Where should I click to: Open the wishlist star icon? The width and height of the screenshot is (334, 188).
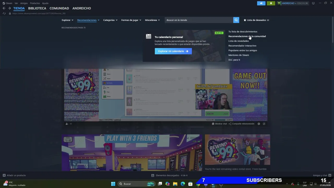(245, 20)
